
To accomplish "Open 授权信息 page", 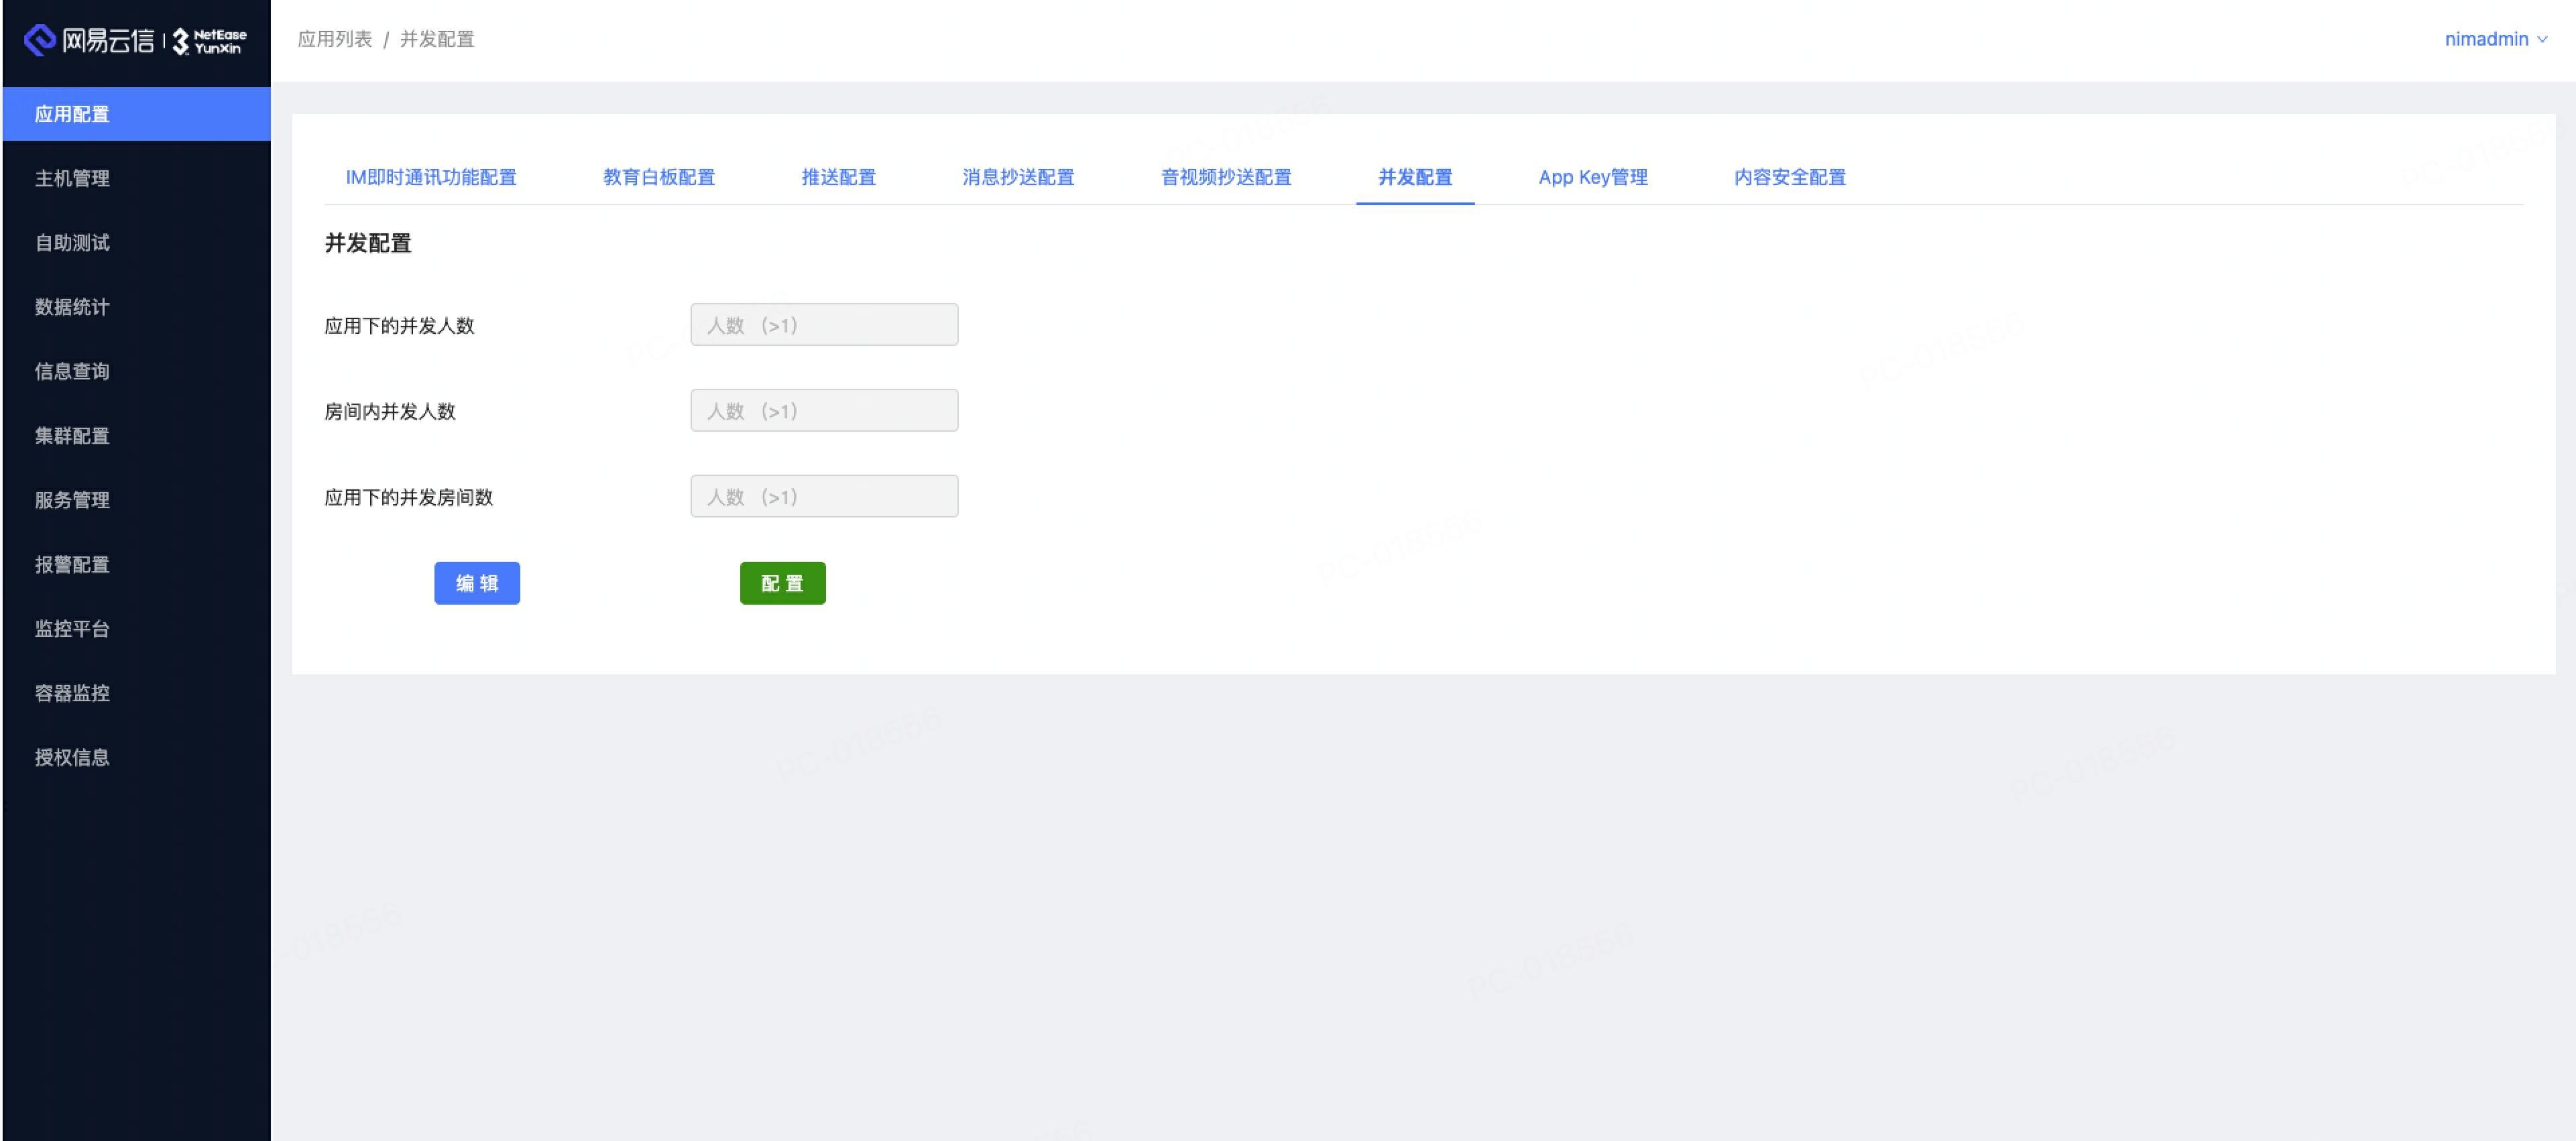I will pyautogui.click(x=71, y=757).
